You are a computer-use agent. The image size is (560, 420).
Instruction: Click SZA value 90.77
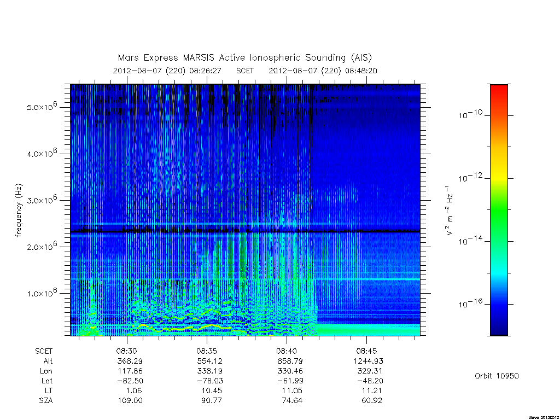tap(212, 401)
